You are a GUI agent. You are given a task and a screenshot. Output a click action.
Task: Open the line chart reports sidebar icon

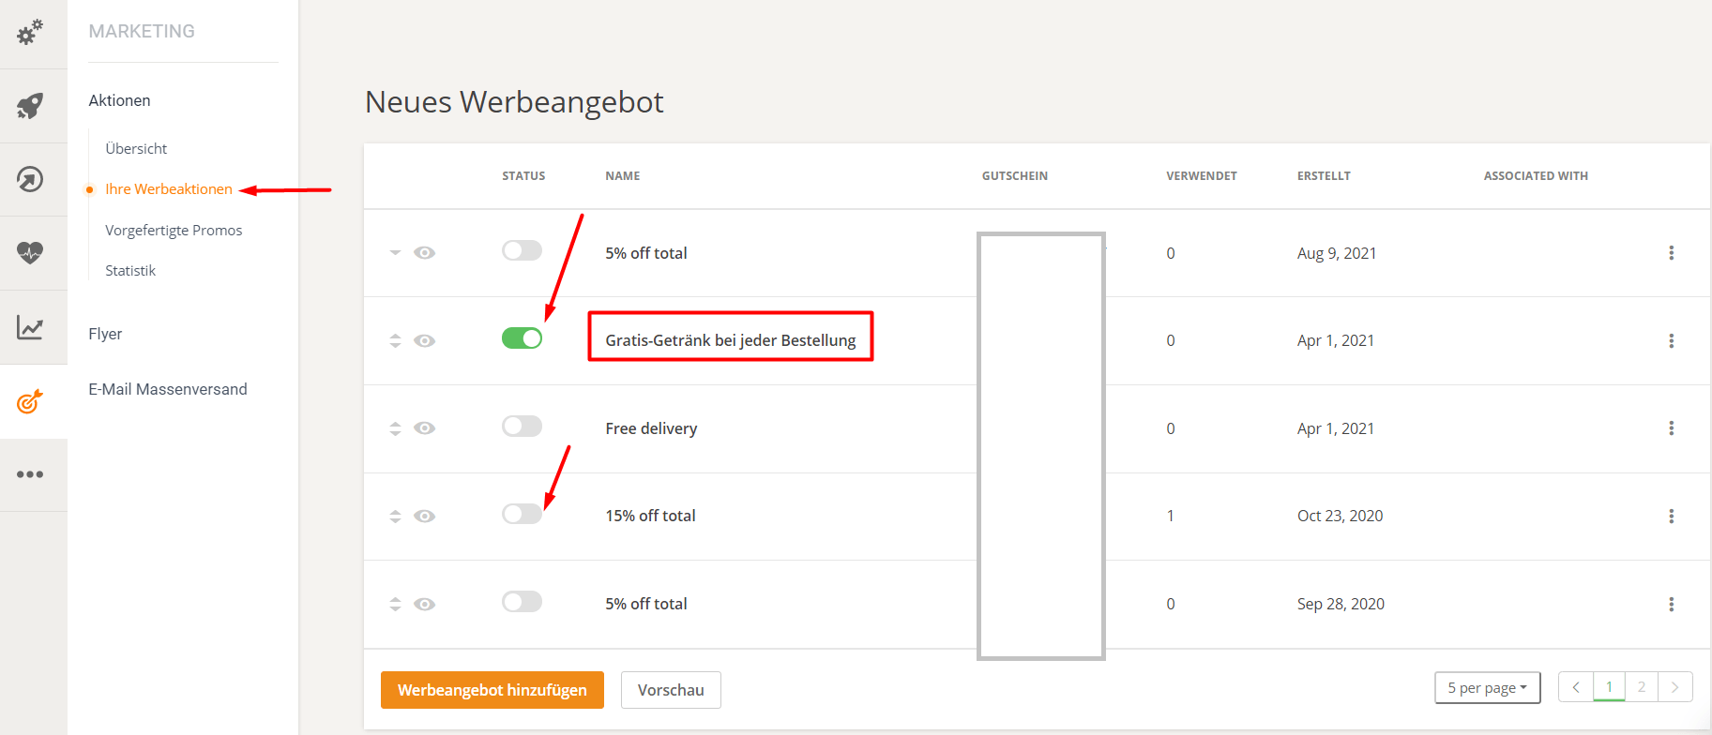tap(30, 327)
